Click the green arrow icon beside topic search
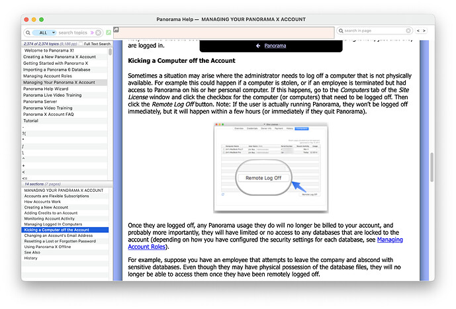This screenshot has width=456, height=309. coord(109,32)
